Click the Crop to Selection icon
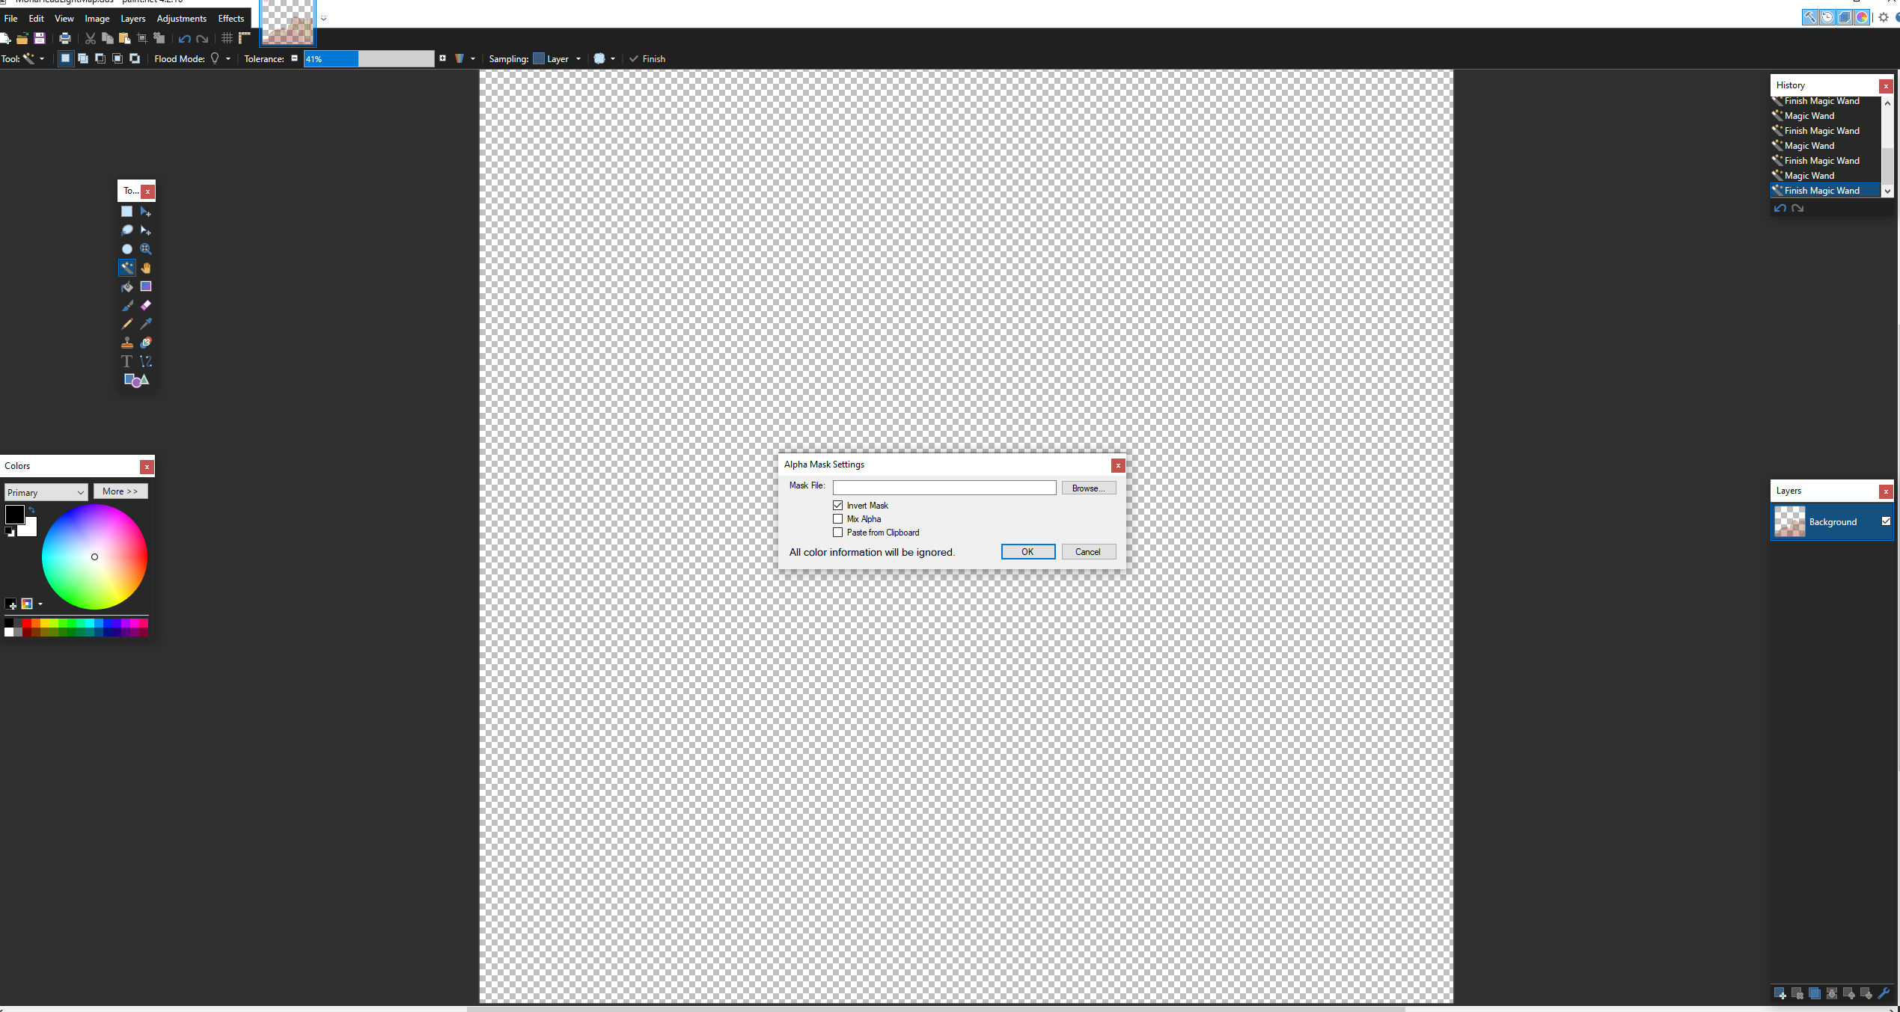Viewport: 1900px width, 1012px height. point(142,38)
